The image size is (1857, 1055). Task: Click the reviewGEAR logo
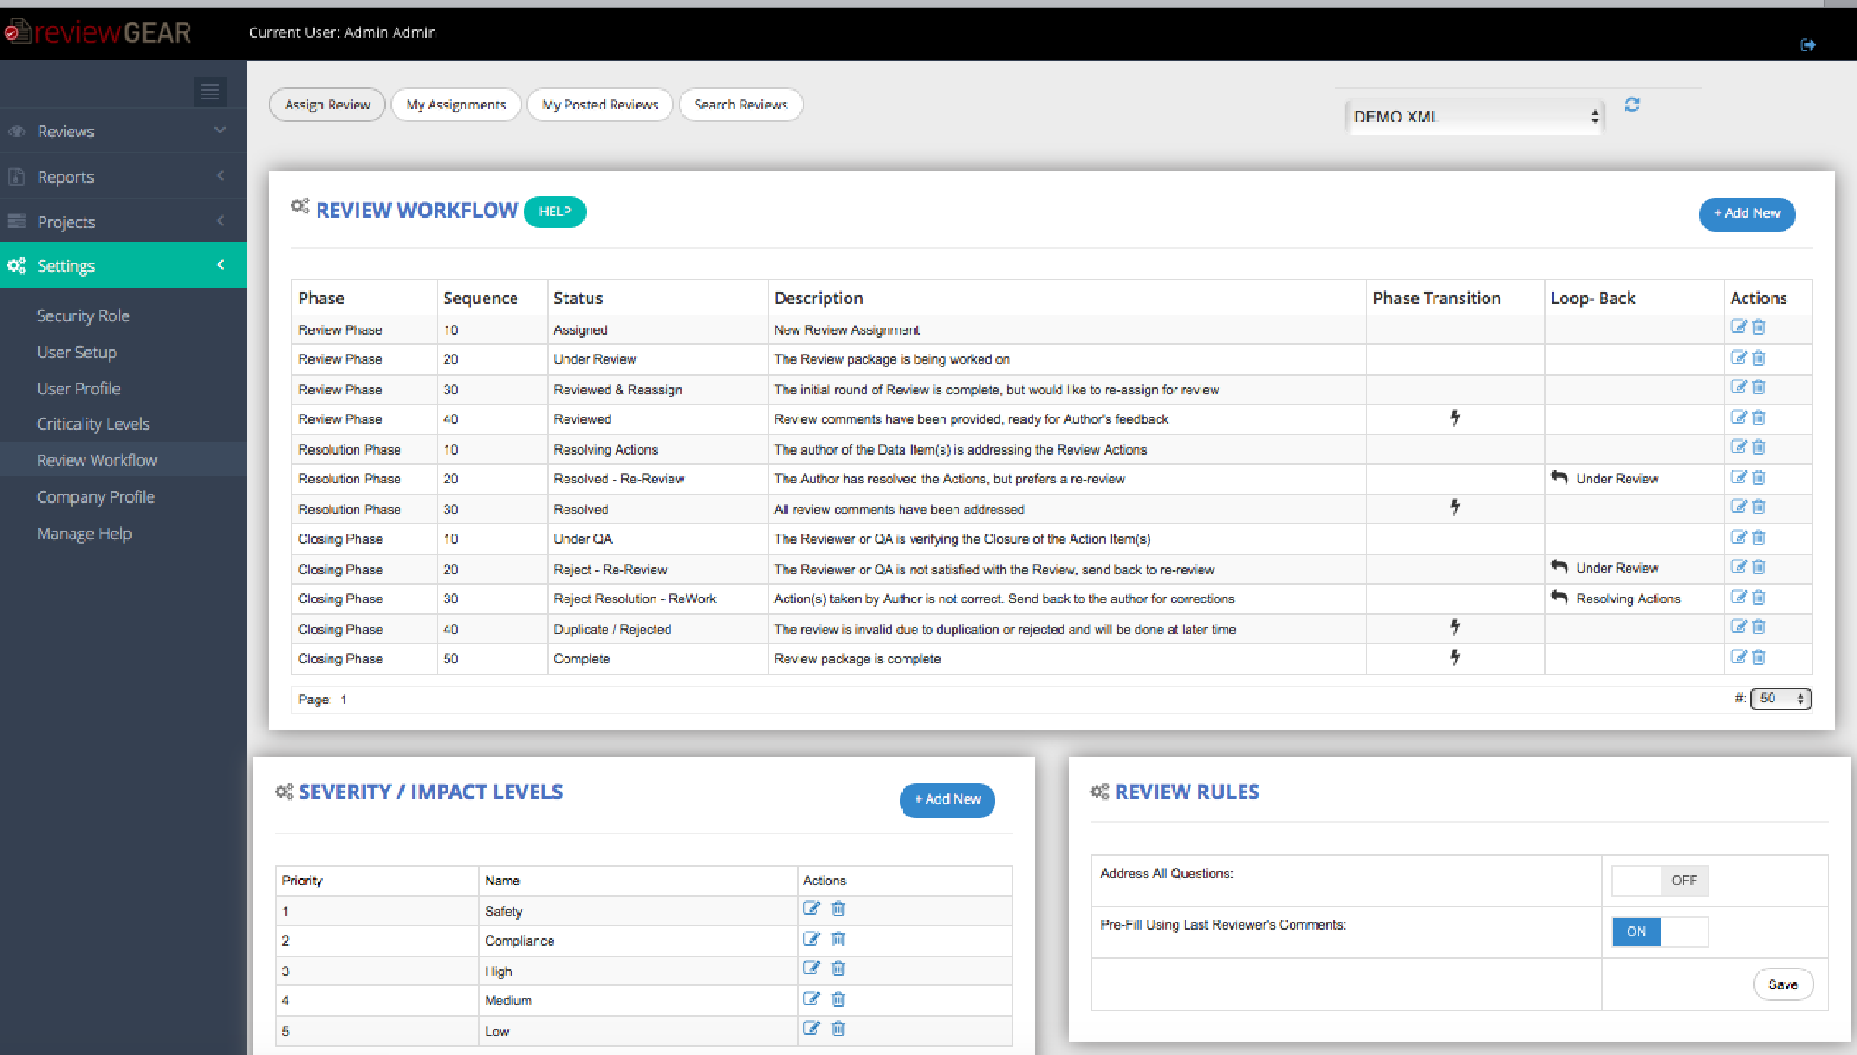click(x=98, y=32)
